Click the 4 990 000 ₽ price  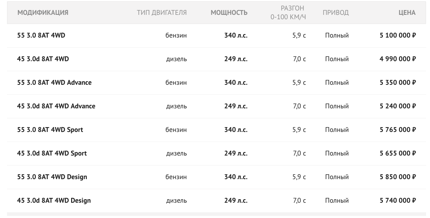398,59
